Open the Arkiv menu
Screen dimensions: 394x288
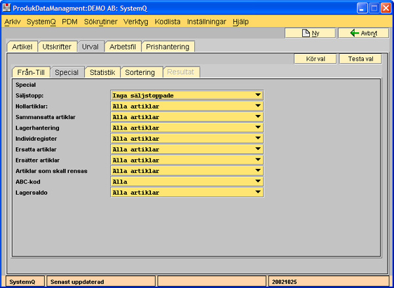[x=12, y=22]
